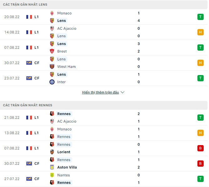209x187 pixels.
Task: Click the Aston Villa club crest
Action: pyautogui.click(x=52, y=167)
